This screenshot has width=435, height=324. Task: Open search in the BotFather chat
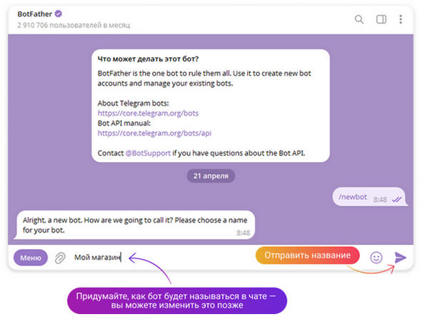359,19
